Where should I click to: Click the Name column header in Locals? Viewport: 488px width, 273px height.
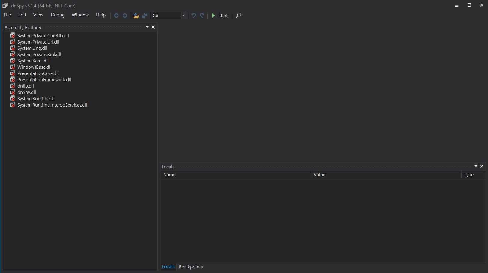coord(236,175)
